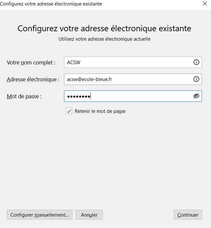Click the Mot de passe label
The height and width of the screenshot is (228, 211).
coord(24,96)
